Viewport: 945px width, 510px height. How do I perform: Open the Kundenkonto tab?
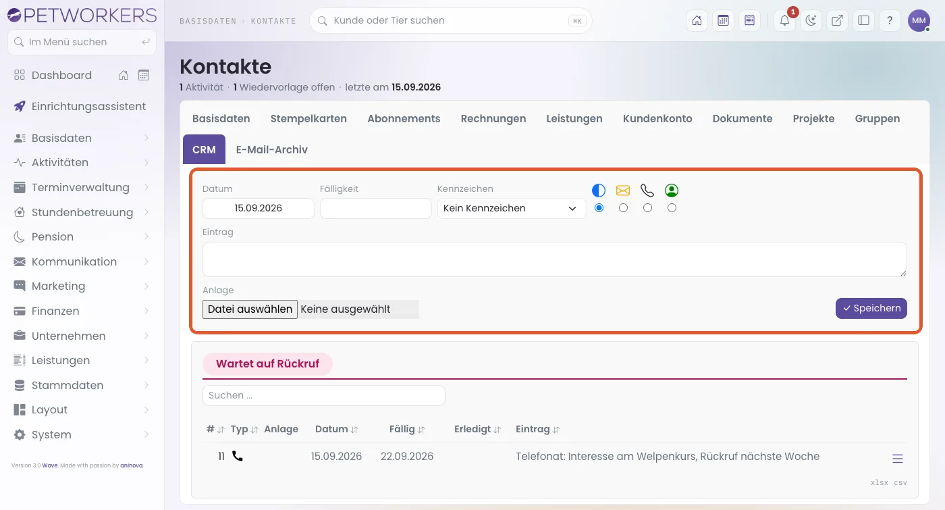coord(657,118)
